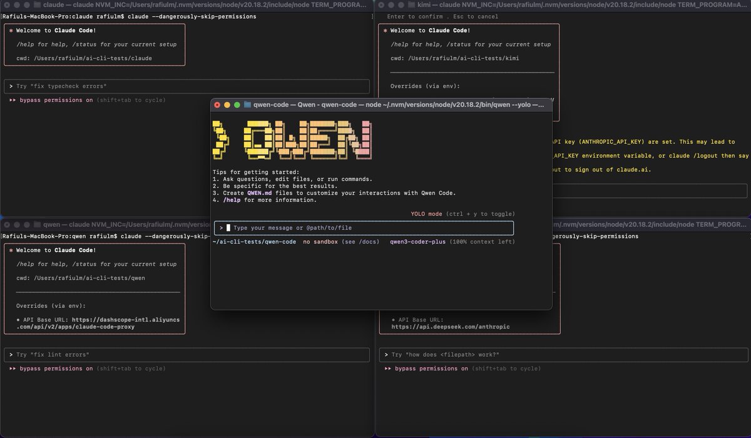
Task: Click folder icon in kimi window title bar
Action: click(411, 4)
